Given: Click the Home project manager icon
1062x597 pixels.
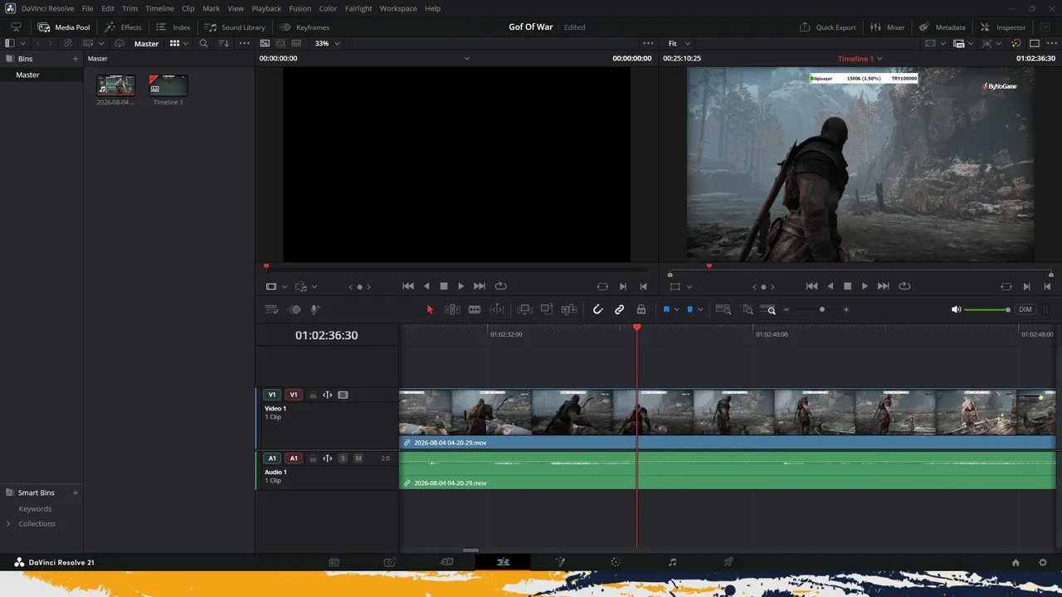Looking at the screenshot, I should tap(1016, 562).
